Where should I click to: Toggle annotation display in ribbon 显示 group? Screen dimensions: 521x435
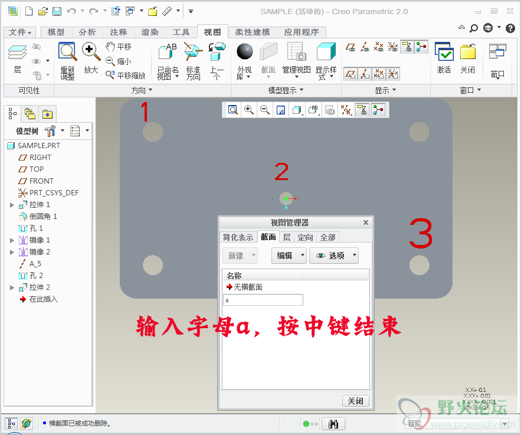pos(407,47)
